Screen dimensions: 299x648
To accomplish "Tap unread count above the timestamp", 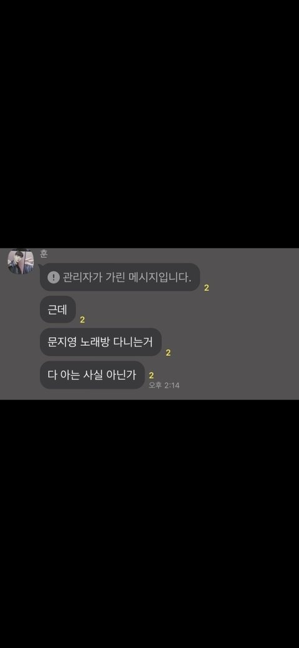I will (x=151, y=376).
